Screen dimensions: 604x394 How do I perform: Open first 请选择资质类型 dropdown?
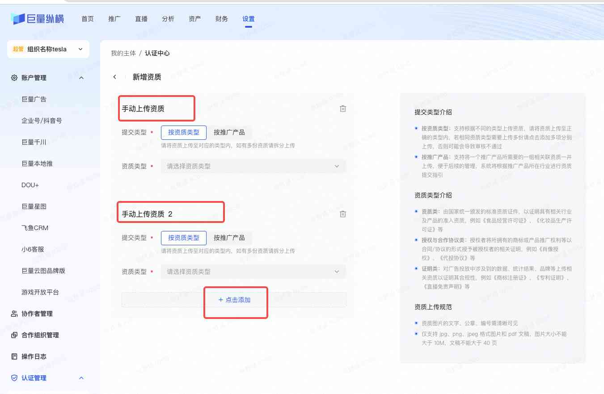[x=253, y=166]
